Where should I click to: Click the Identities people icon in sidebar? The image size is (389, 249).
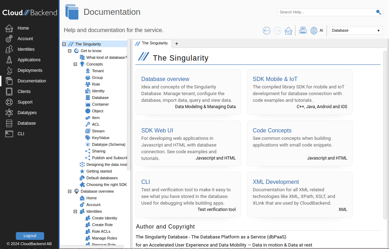(x=9, y=49)
